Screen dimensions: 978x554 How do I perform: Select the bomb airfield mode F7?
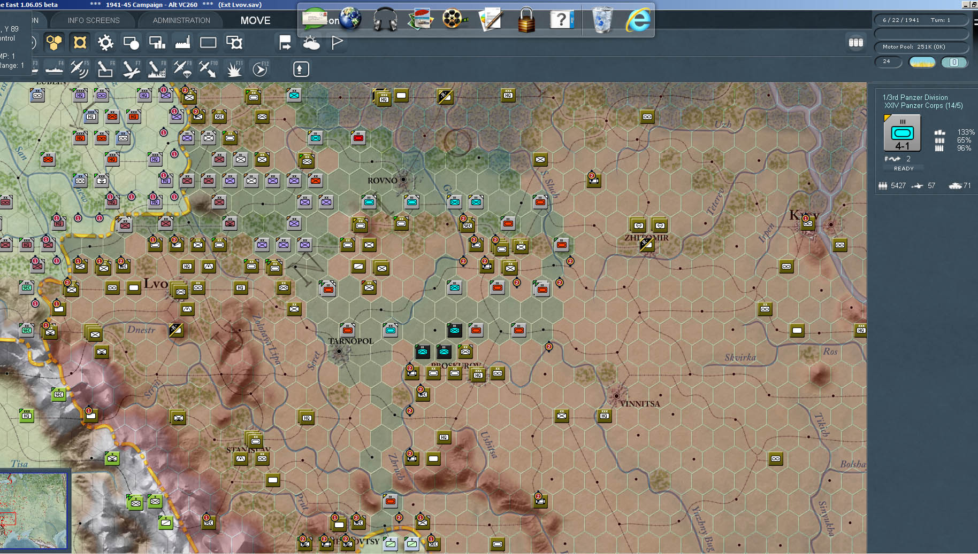tap(131, 69)
